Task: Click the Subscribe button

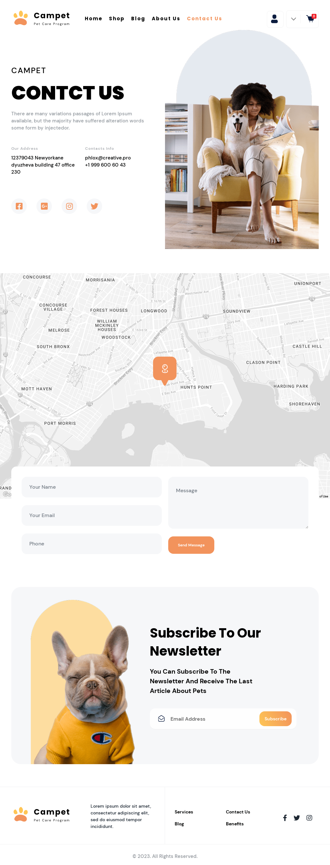Action: (275, 719)
